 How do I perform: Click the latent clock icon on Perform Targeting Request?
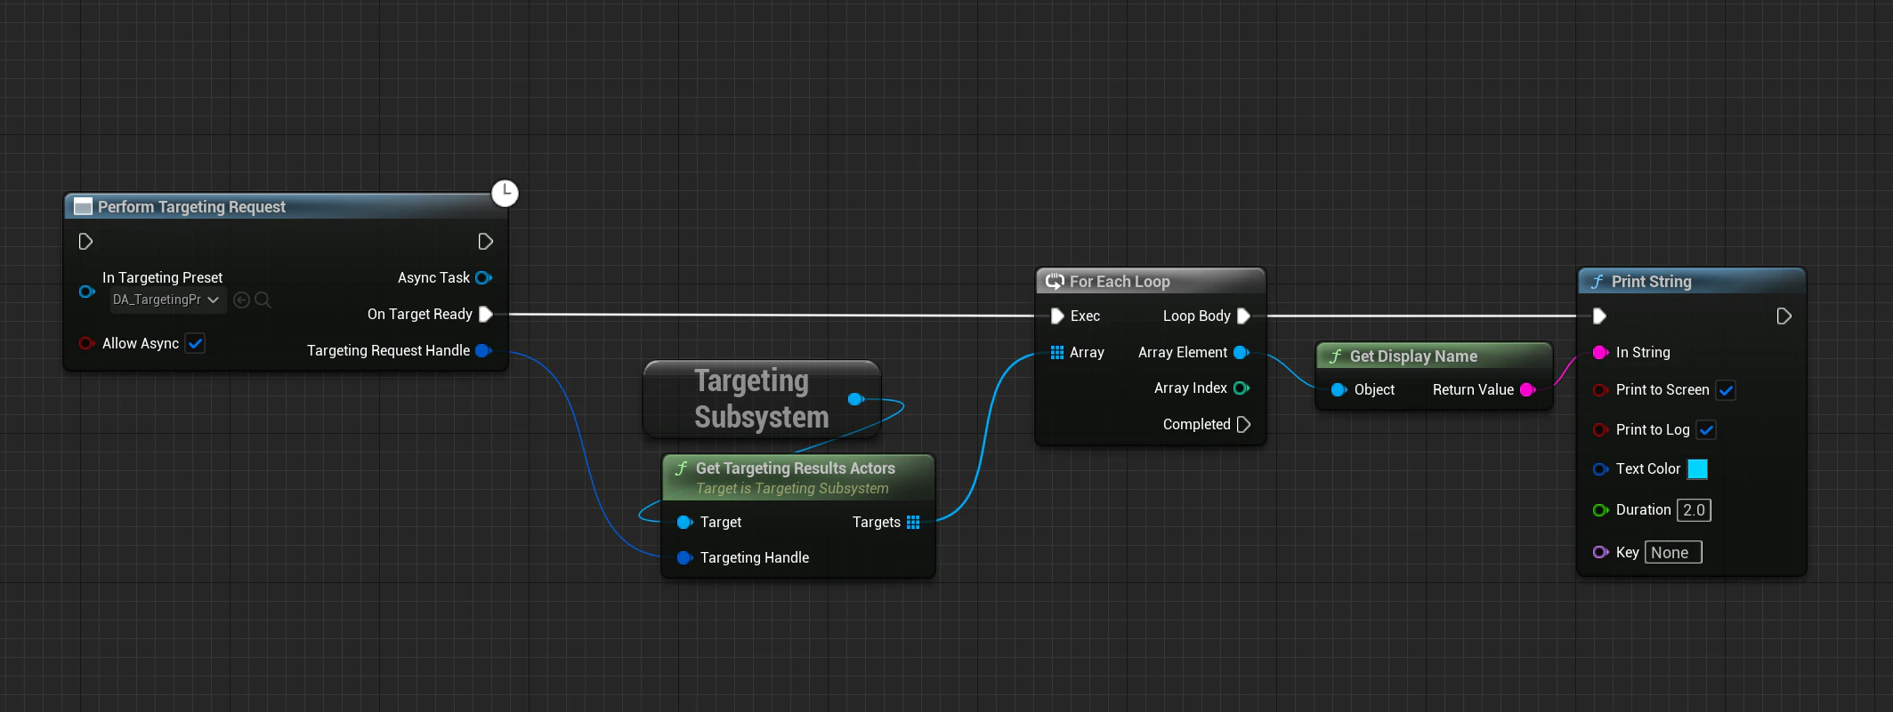tap(505, 193)
